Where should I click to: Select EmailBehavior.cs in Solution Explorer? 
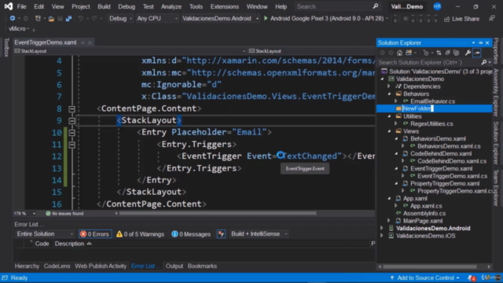pyautogui.click(x=432, y=101)
